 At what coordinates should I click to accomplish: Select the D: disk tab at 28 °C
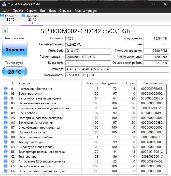32,19
